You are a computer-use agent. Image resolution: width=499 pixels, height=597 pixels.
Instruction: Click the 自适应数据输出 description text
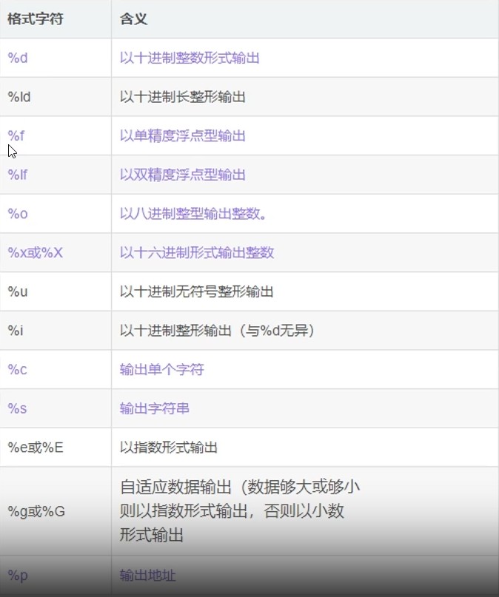tap(240, 511)
